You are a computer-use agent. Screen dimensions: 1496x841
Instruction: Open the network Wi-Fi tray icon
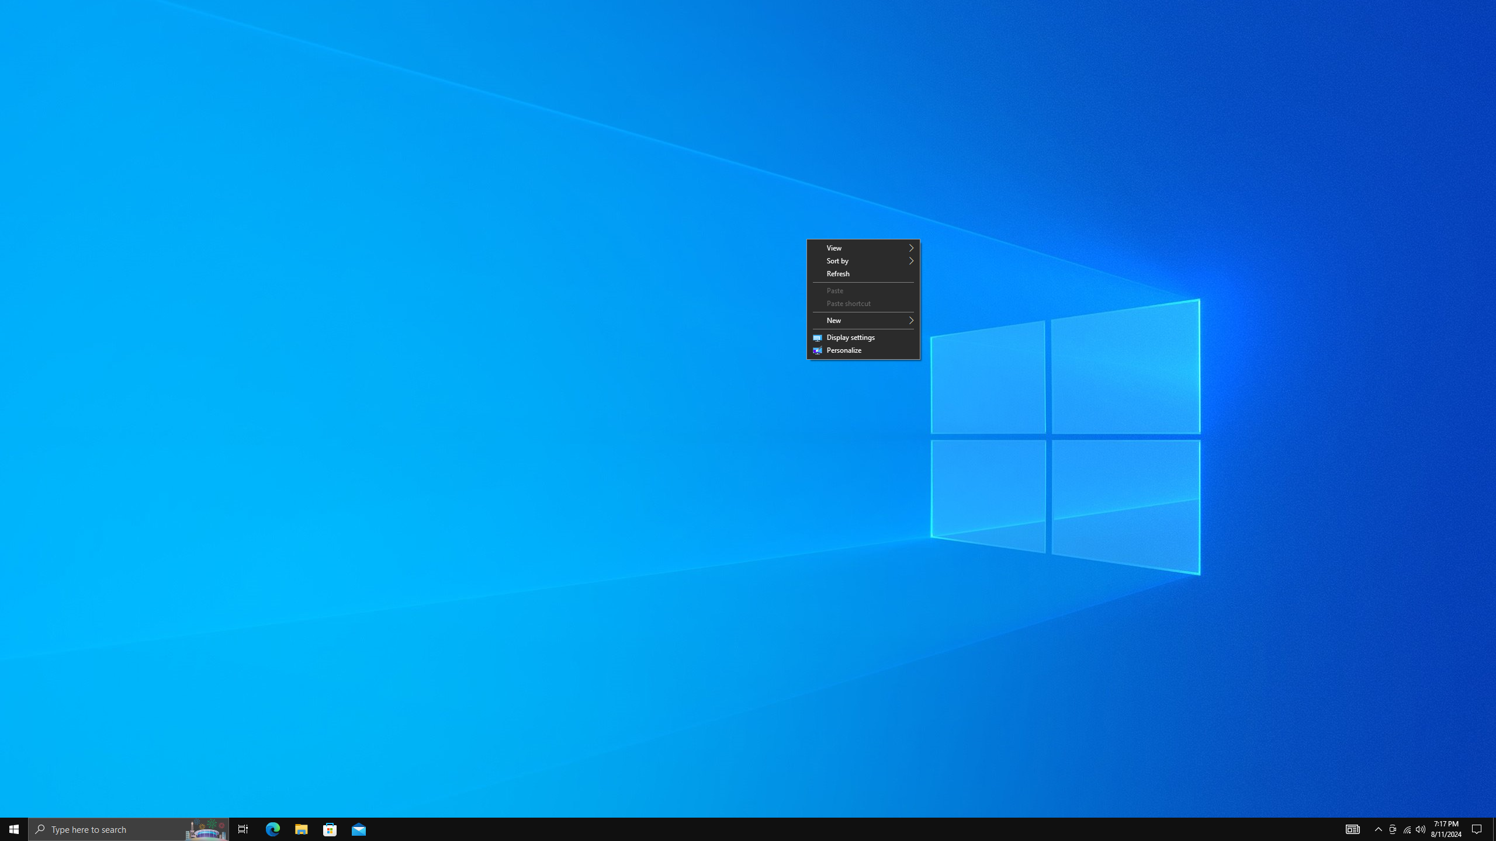click(1407, 829)
